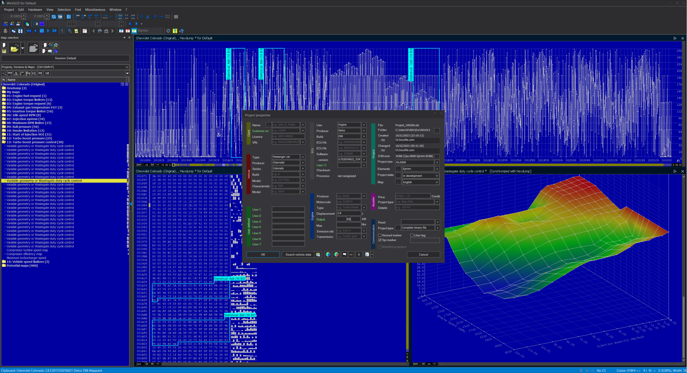687x373 pixels.
Task: Uncheck the Spi marker checkbox
Action: click(380, 240)
